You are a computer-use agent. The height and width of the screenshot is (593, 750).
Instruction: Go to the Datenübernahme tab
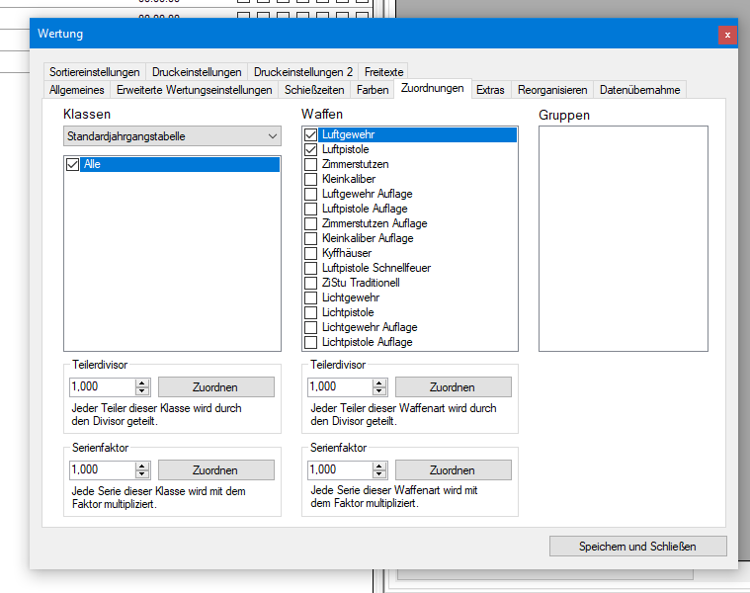pyautogui.click(x=639, y=90)
